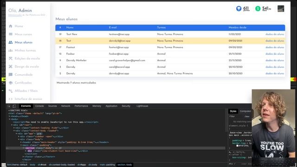Screen dimensions: 297x167
Task: Click the Minhas turmas group icon
Action: coord(11,51)
